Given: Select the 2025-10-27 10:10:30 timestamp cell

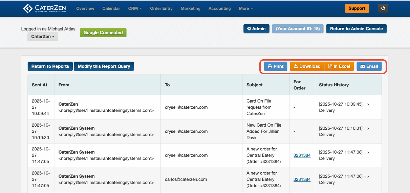Looking at the screenshot, I should (x=41, y=131).
